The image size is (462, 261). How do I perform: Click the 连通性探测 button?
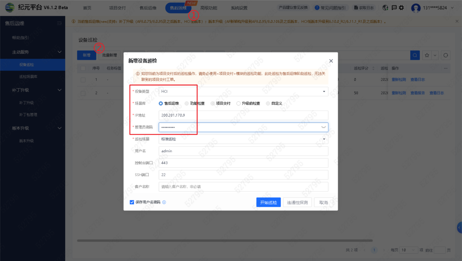(x=297, y=203)
